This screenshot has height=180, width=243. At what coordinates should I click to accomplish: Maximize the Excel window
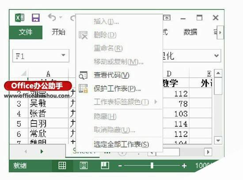click(199, 18)
